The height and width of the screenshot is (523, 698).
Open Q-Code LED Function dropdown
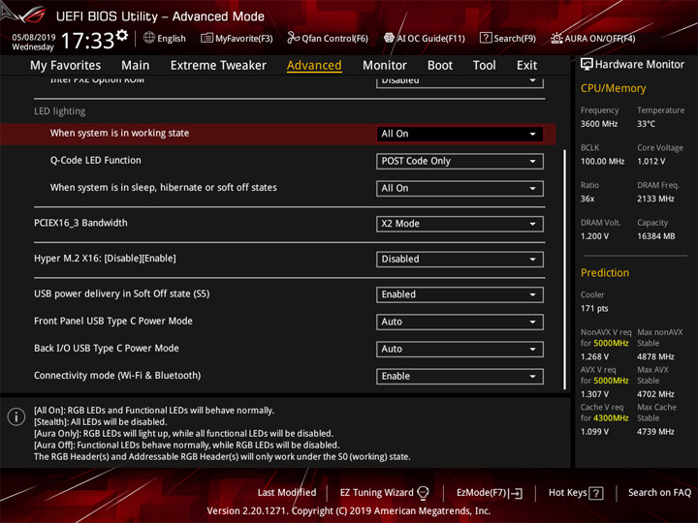[x=460, y=161]
